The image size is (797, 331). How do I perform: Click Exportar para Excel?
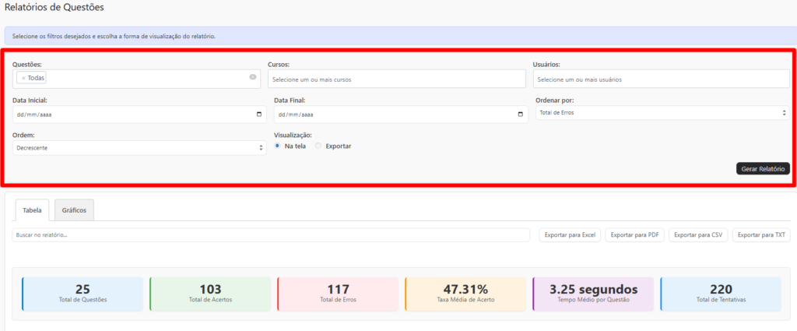570,234
